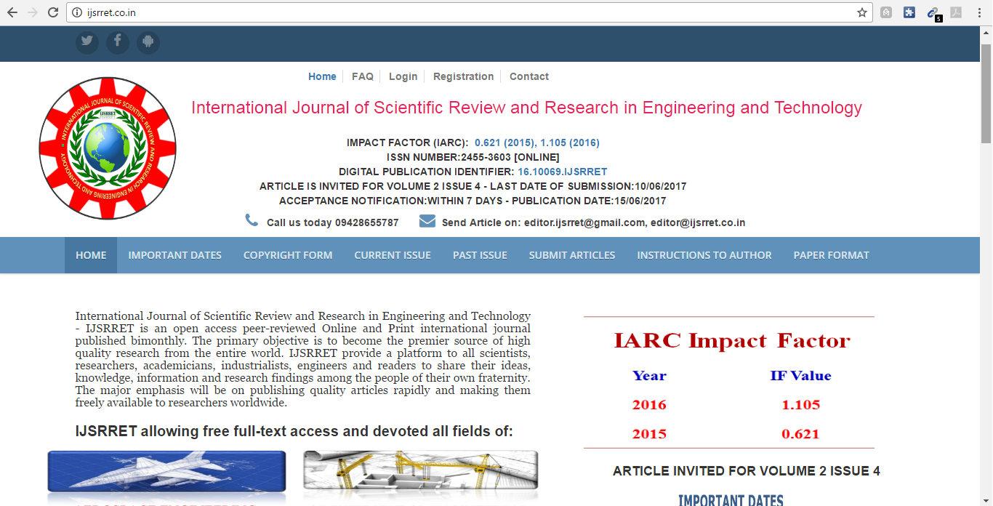The image size is (993, 506).
Task: Open the FAQ link
Action: 363,76
